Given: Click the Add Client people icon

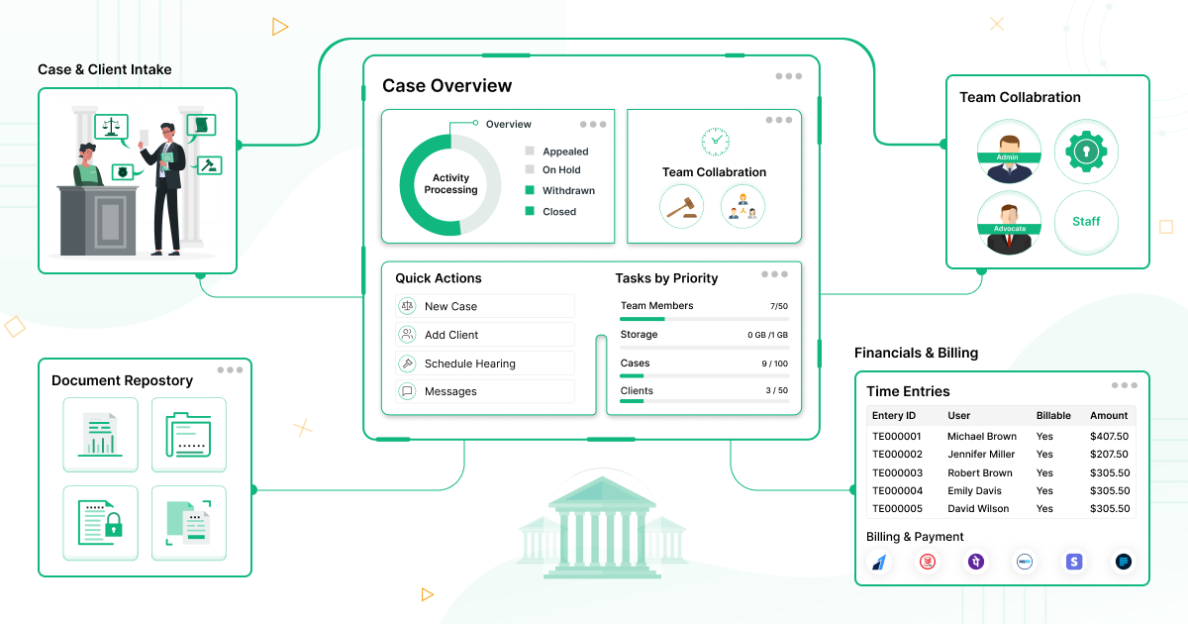Looking at the screenshot, I should [x=407, y=335].
